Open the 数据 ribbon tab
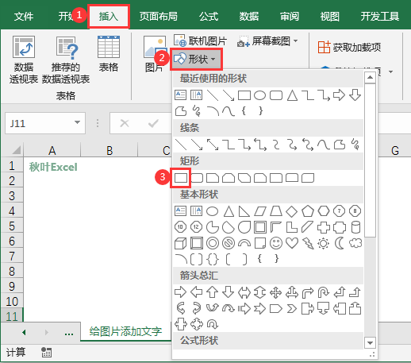 (x=249, y=17)
